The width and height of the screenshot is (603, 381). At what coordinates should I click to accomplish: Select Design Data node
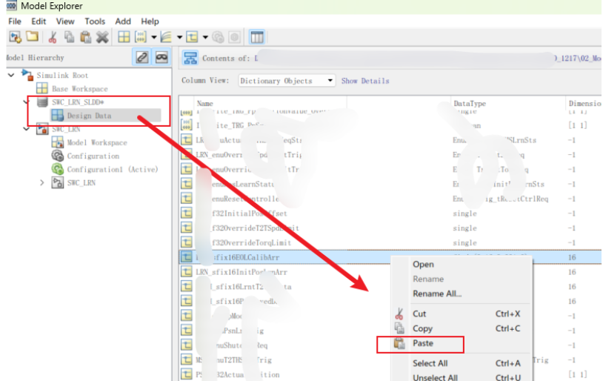click(89, 116)
